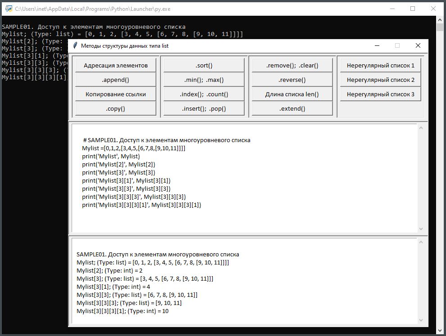Show the .index(); .count() example
The image size is (446, 336).
(204, 94)
